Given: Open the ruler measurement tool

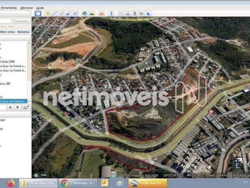Looking at the screenshot, I should pos(111,14).
